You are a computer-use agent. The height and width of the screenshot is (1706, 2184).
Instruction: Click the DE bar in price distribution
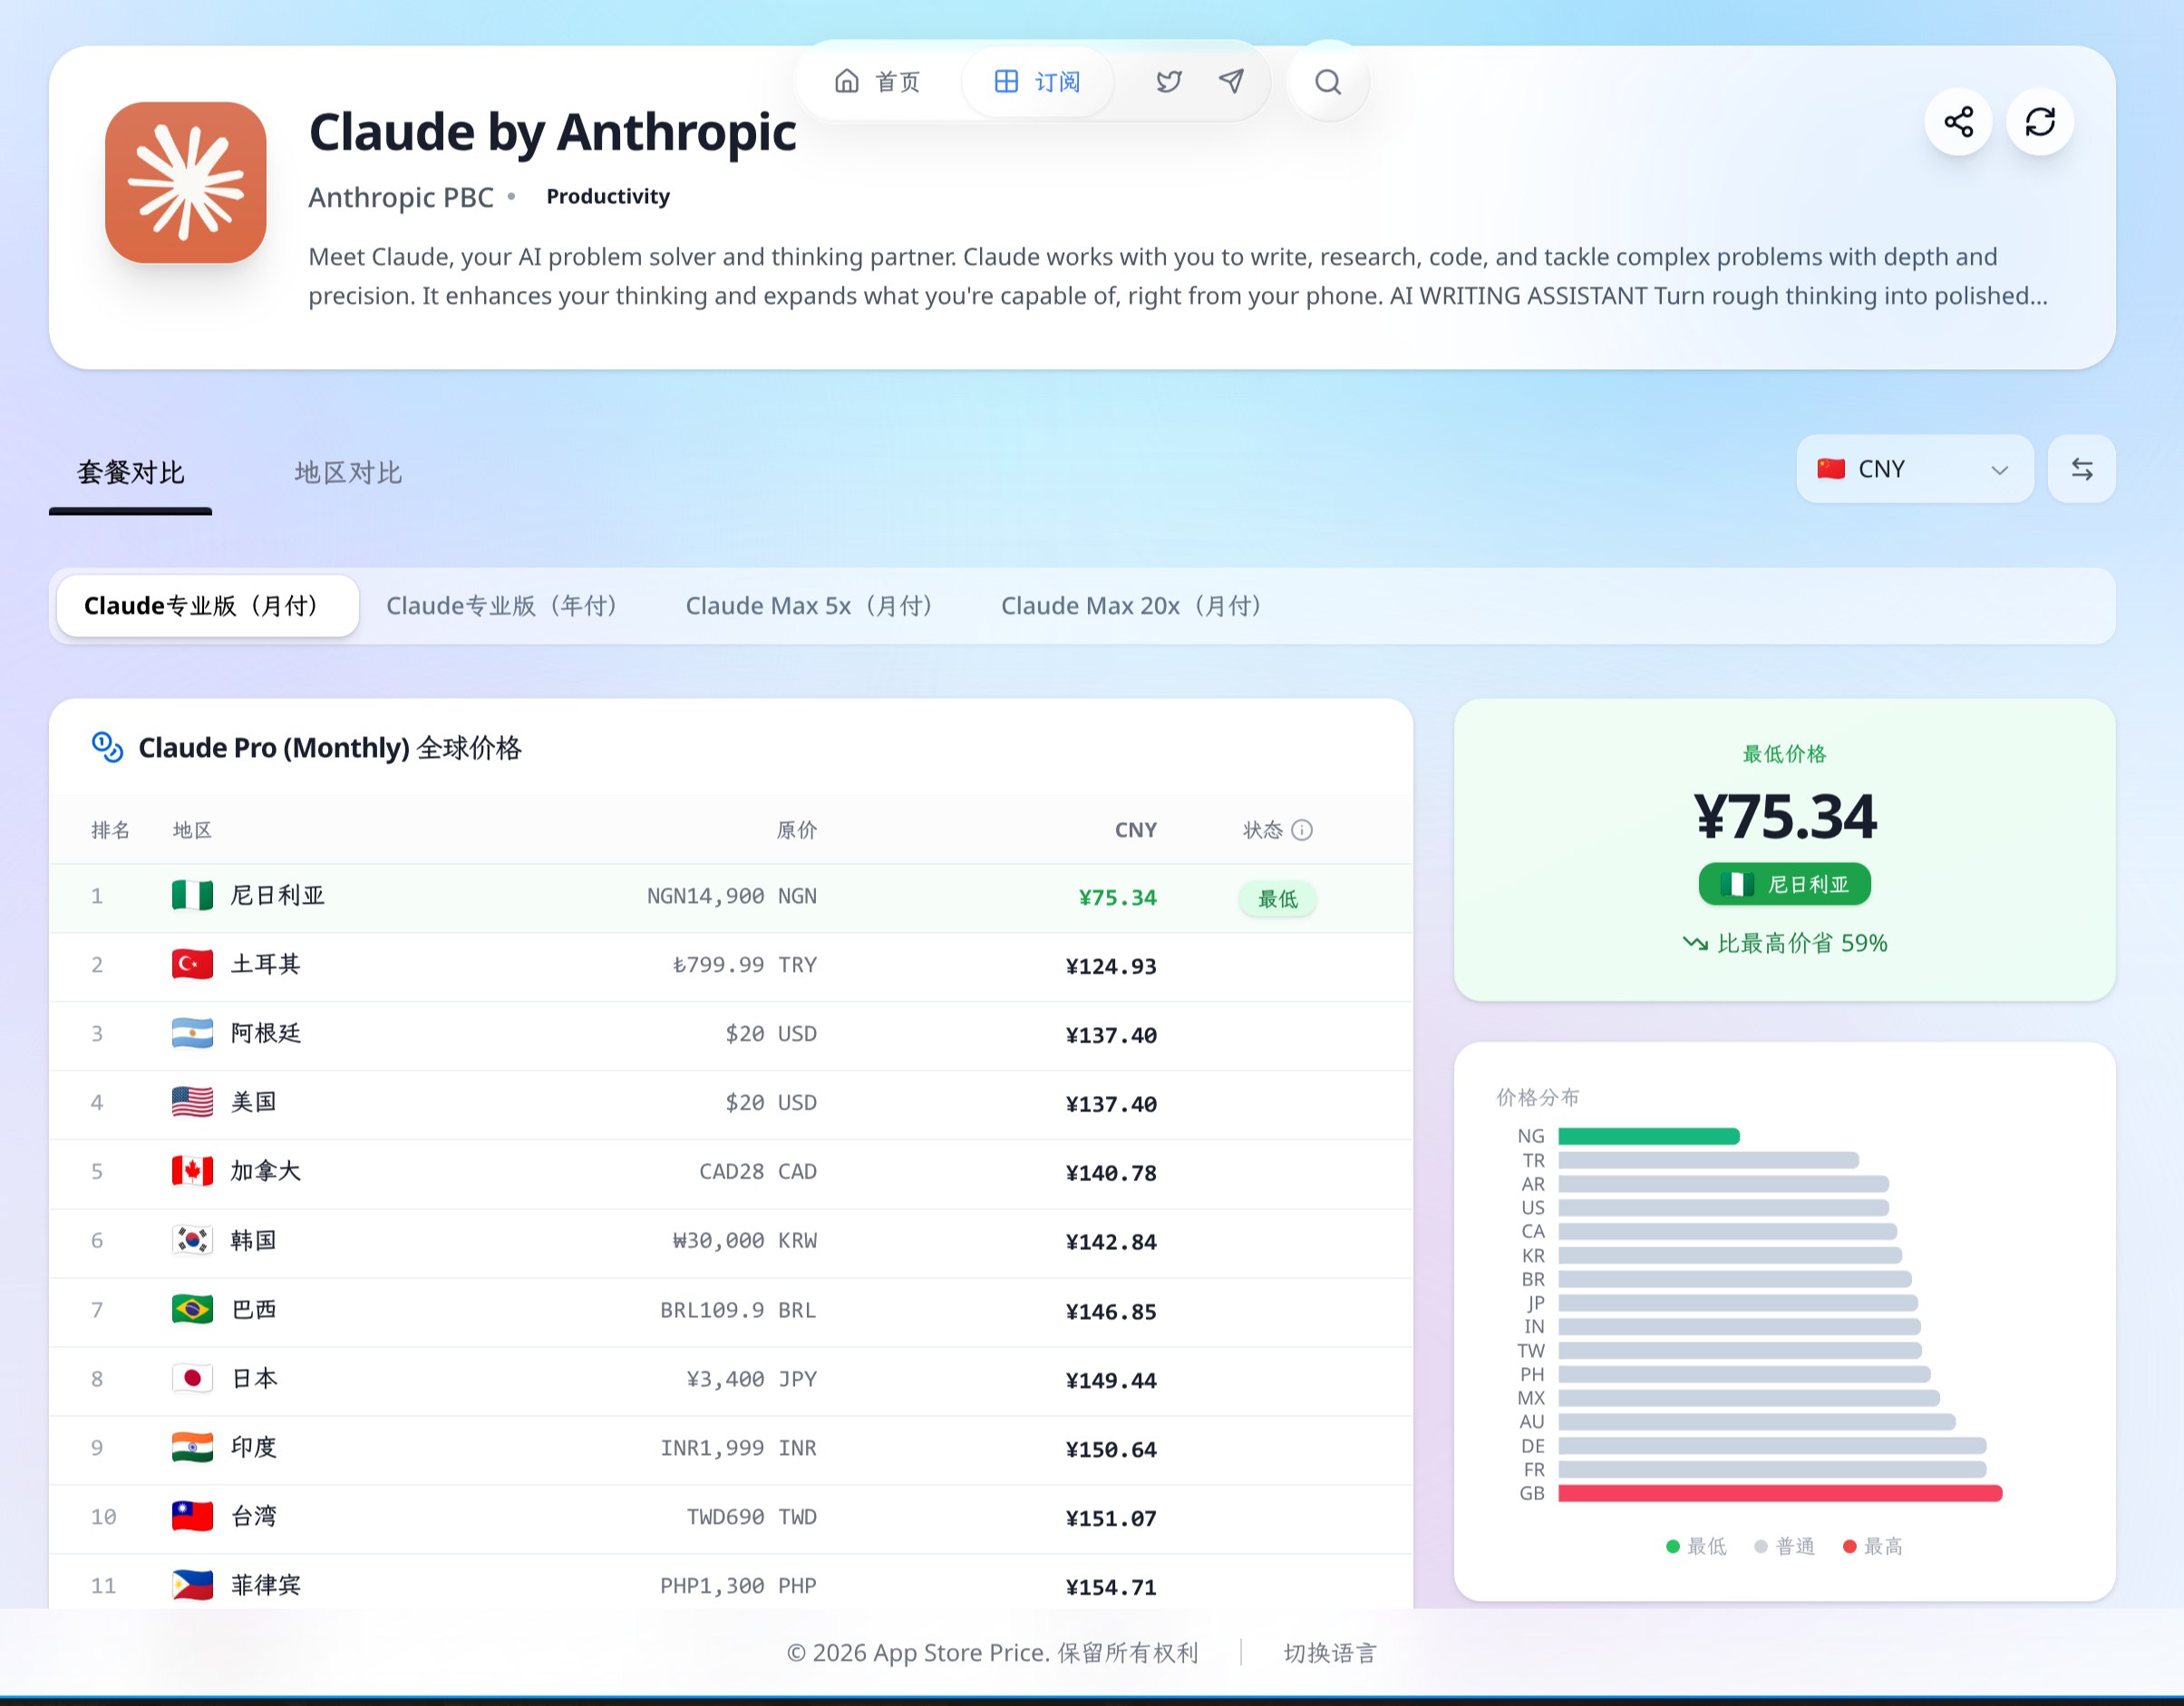point(1772,1446)
